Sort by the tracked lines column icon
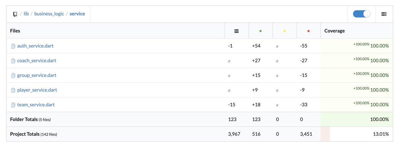 click(x=236, y=31)
